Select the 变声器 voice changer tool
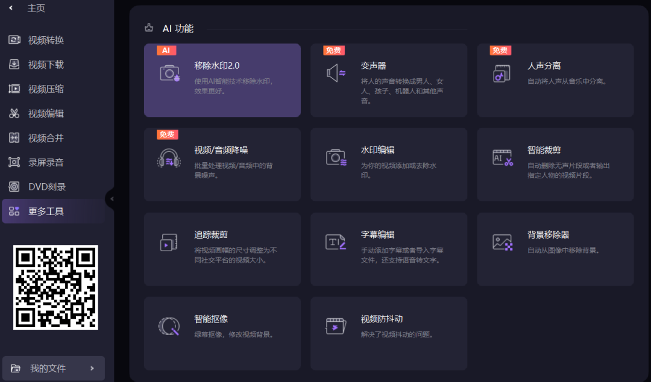Screen dimensions: 651x382 click(388, 78)
